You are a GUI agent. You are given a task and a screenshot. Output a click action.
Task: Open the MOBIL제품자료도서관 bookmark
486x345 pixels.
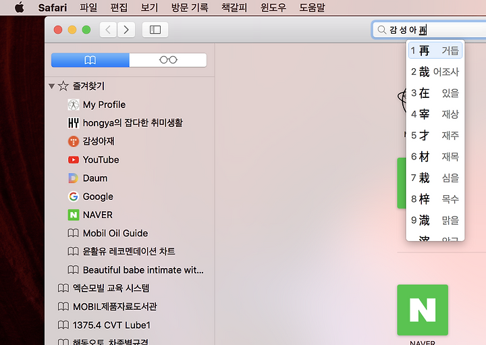click(x=115, y=307)
